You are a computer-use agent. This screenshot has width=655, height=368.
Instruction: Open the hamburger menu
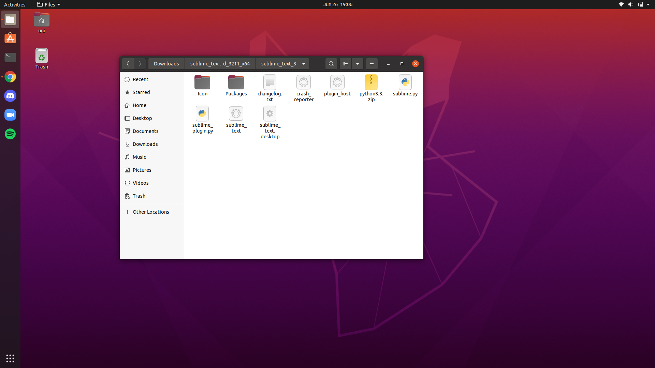372,63
